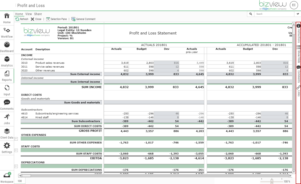The height and width of the screenshot is (184, 301).
Task: Switch to the View tab
Action: pyautogui.click(x=28, y=14)
